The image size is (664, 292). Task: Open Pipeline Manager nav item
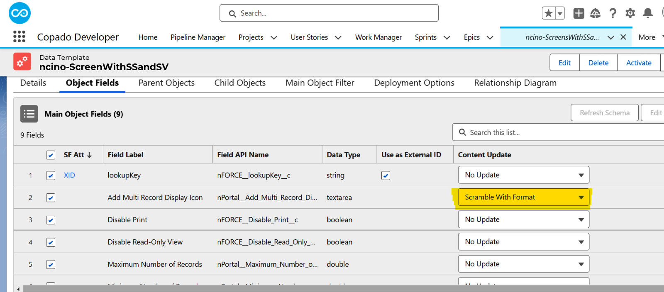pyautogui.click(x=198, y=37)
